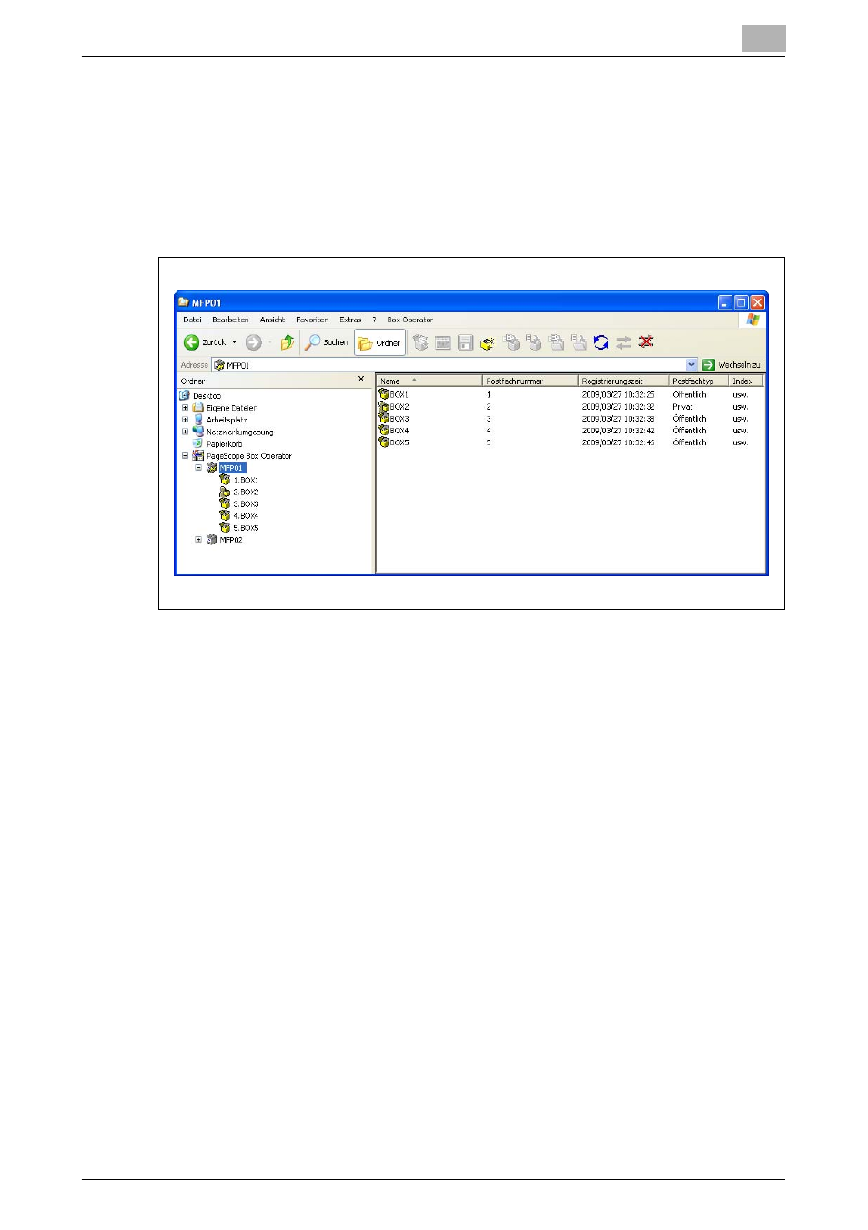The width and height of the screenshot is (868, 1230).
Task: Click the Privat type cell for BOX2
Action: tap(682, 407)
